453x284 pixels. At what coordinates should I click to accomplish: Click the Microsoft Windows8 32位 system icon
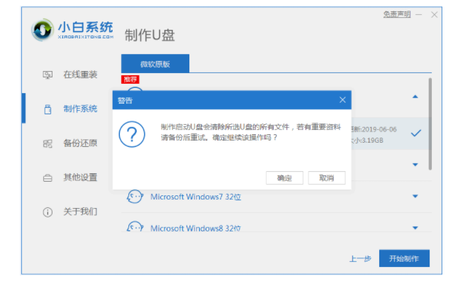click(135, 228)
